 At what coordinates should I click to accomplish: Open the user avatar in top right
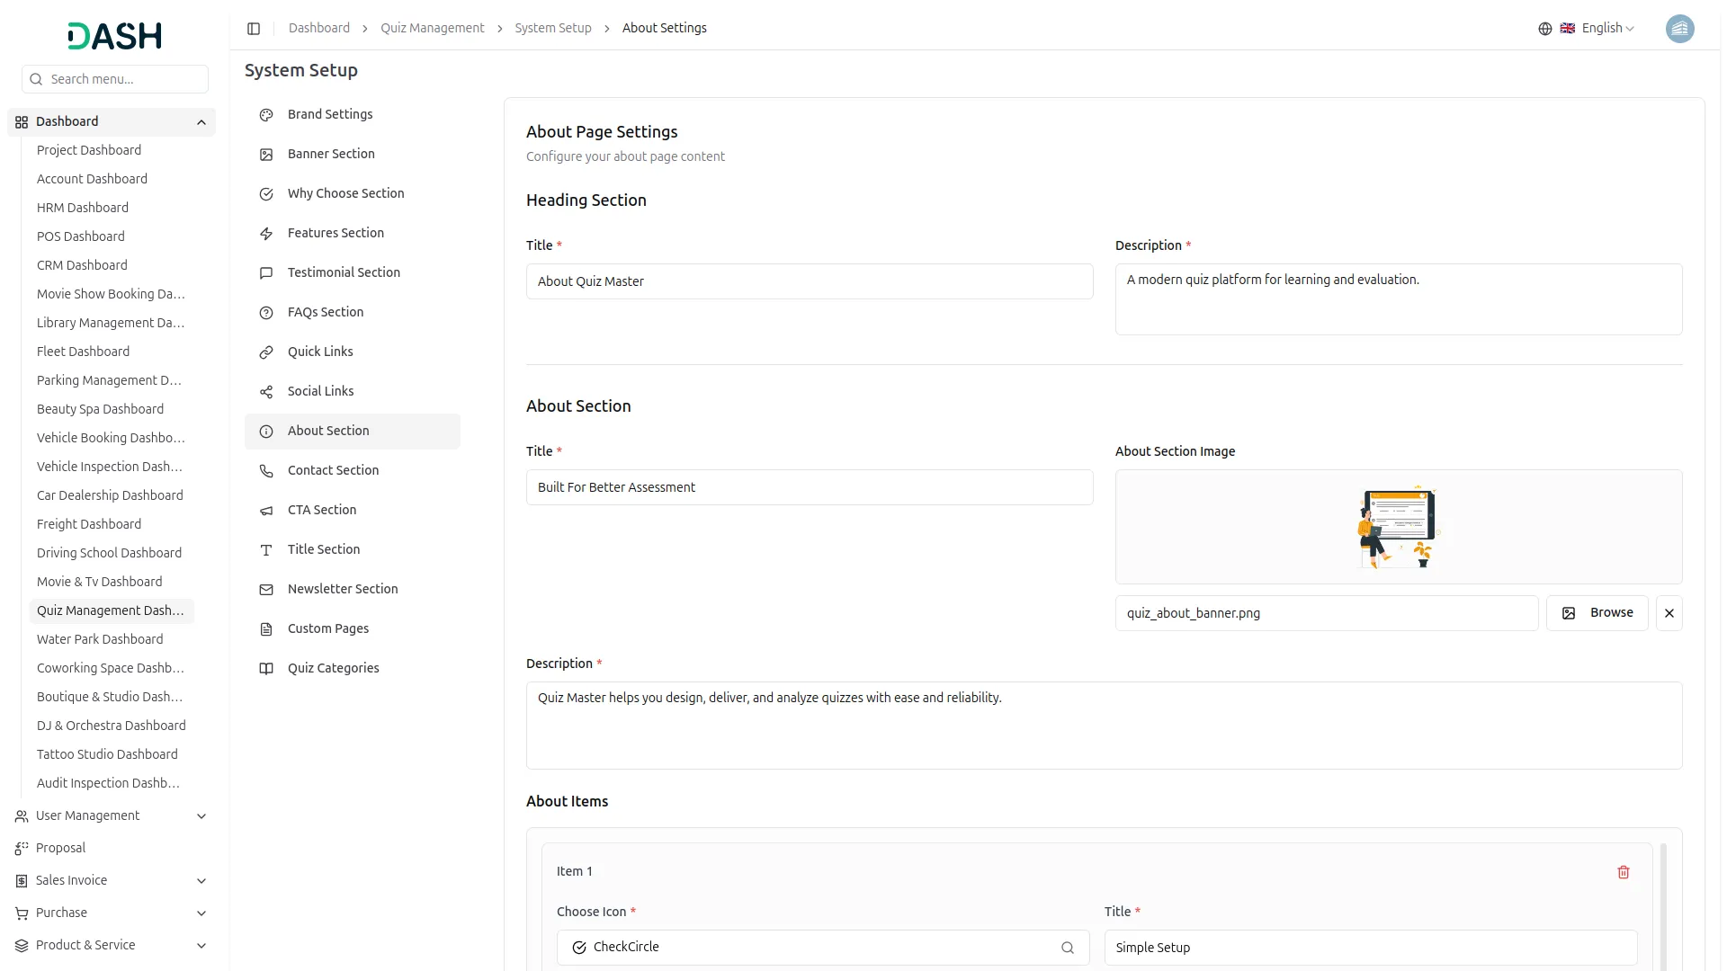pyautogui.click(x=1679, y=29)
